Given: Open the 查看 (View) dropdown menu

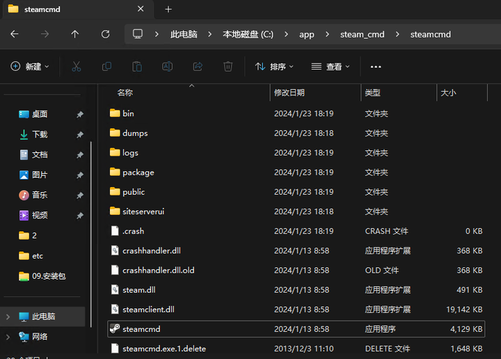Looking at the screenshot, I should click(x=330, y=67).
